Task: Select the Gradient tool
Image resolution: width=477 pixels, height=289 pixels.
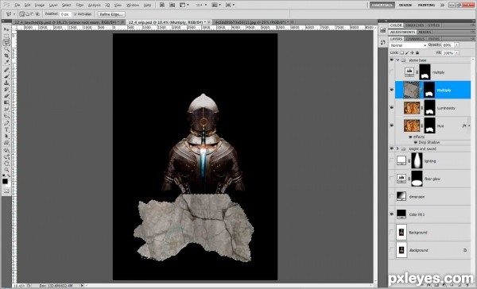Action: coord(6,102)
